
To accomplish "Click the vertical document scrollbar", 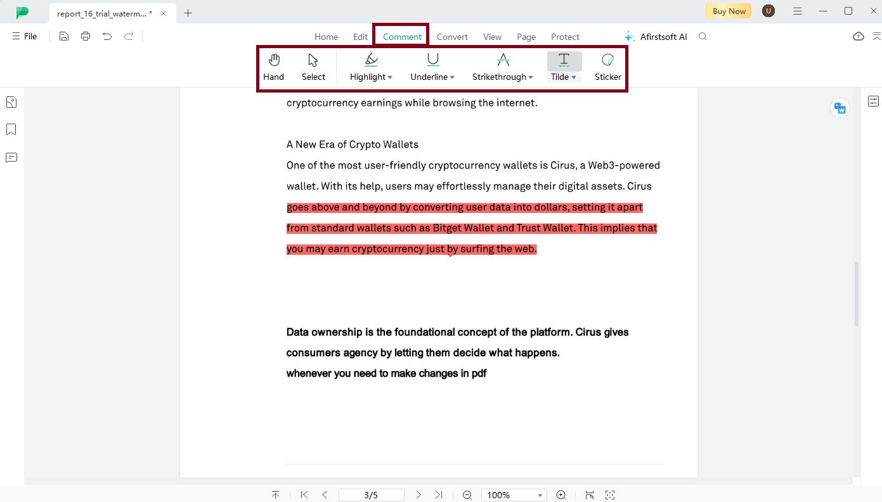I will click(x=857, y=294).
